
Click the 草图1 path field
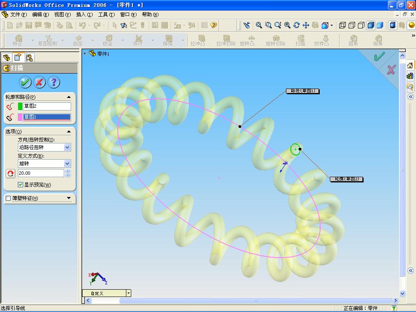(47, 117)
